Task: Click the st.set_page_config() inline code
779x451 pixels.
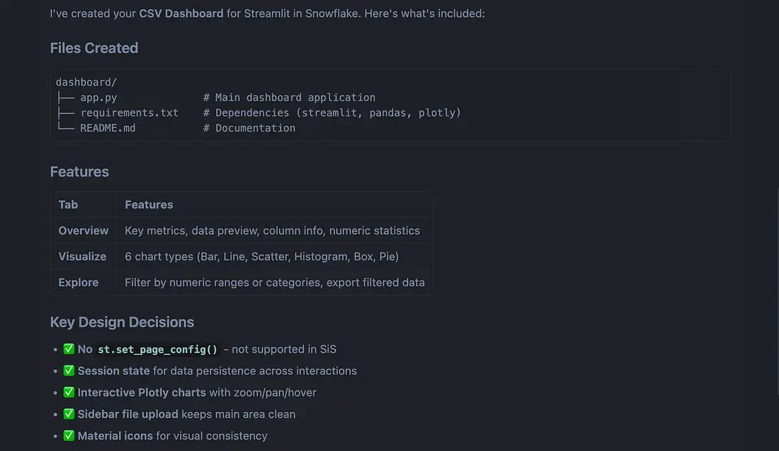Action: point(157,349)
